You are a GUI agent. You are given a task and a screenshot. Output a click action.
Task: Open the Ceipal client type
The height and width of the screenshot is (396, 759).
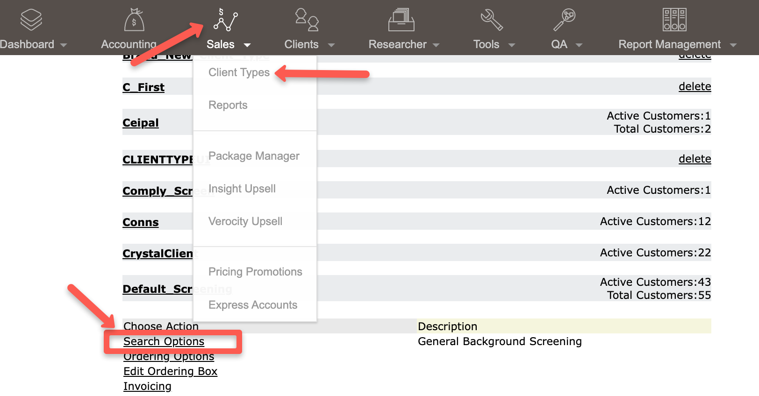(x=141, y=123)
